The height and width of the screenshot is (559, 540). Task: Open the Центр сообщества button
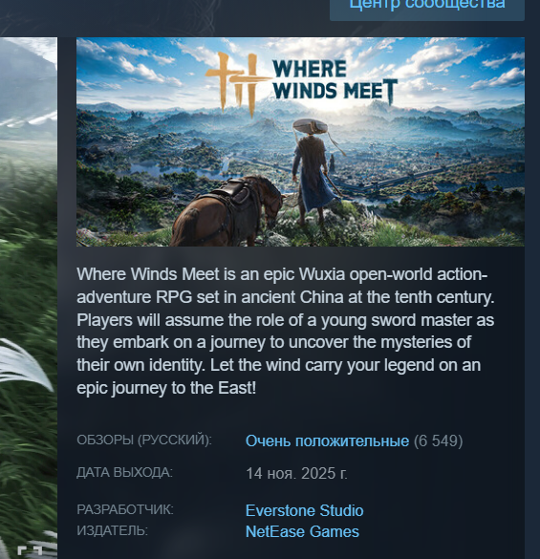click(x=427, y=7)
